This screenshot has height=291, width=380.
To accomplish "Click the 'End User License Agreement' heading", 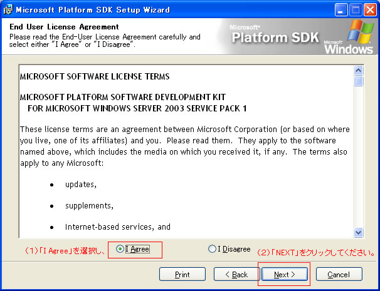I will tap(64, 27).
